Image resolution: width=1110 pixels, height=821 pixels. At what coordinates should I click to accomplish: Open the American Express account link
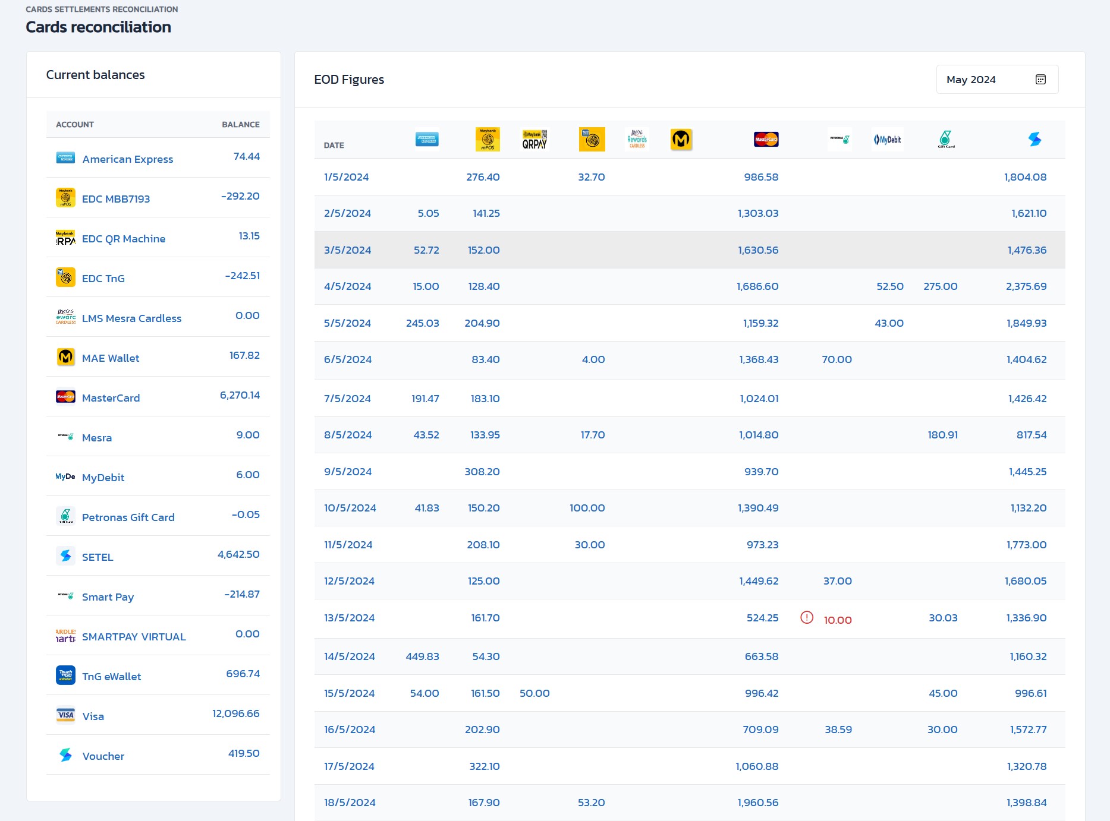127,159
